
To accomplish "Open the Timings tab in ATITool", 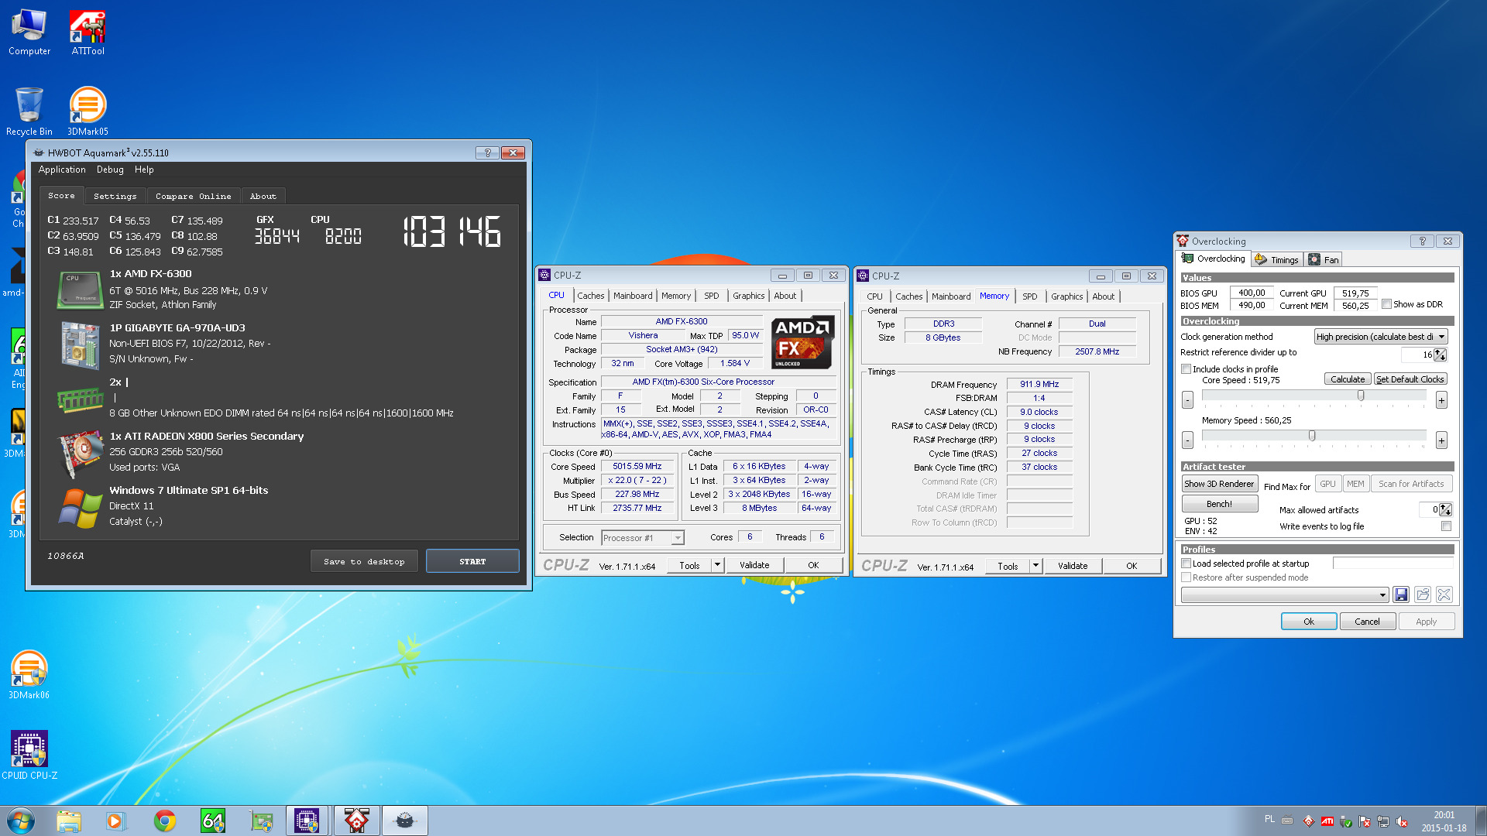I will [x=1277, y=259].
